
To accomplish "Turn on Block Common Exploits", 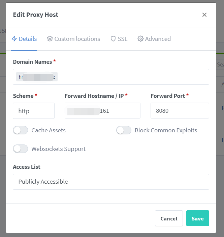I will point(124,130).
